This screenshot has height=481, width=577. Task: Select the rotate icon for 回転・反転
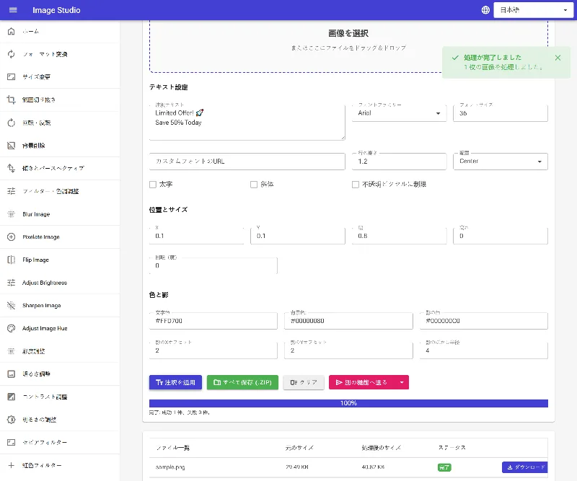[x=12, y=123]
